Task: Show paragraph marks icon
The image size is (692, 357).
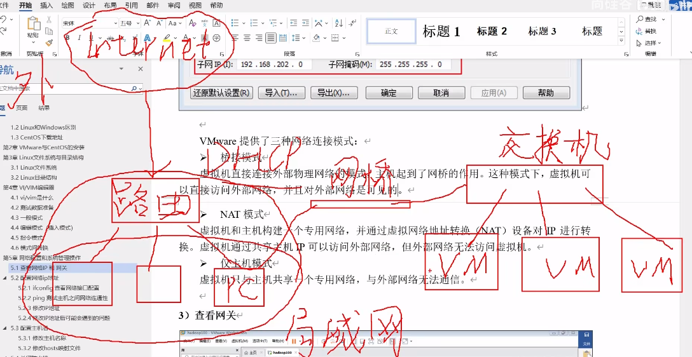Action: 352,23
